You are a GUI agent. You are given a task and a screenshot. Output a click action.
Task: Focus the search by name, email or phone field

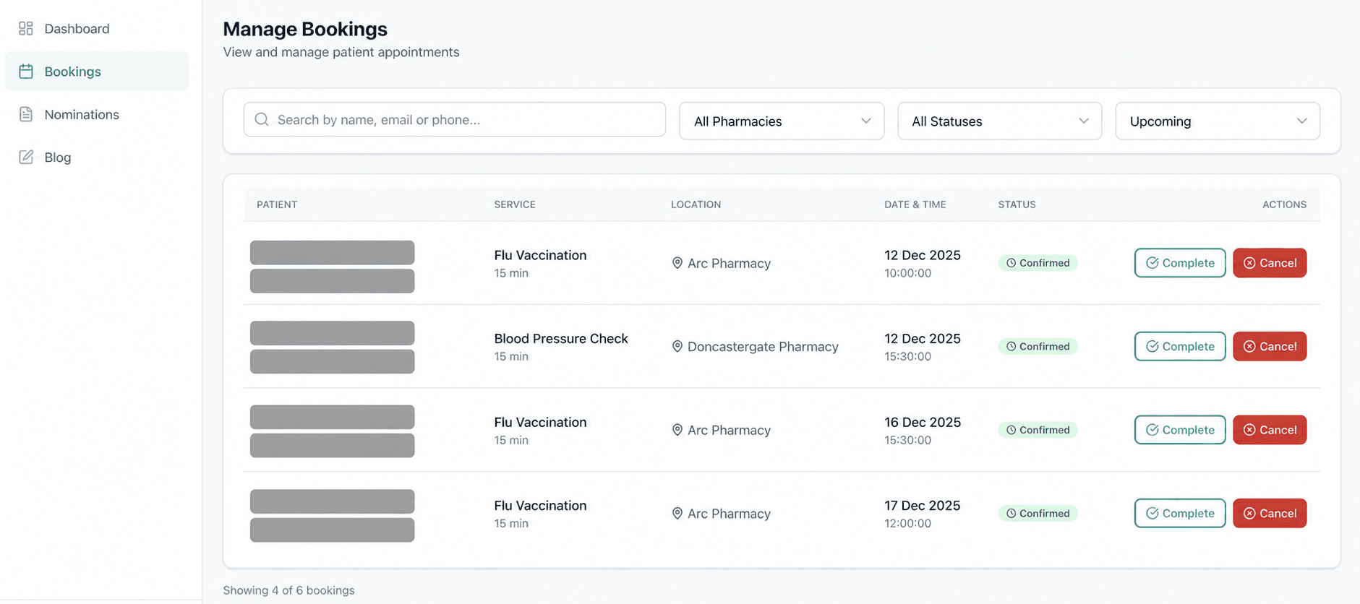coord(455,119)
